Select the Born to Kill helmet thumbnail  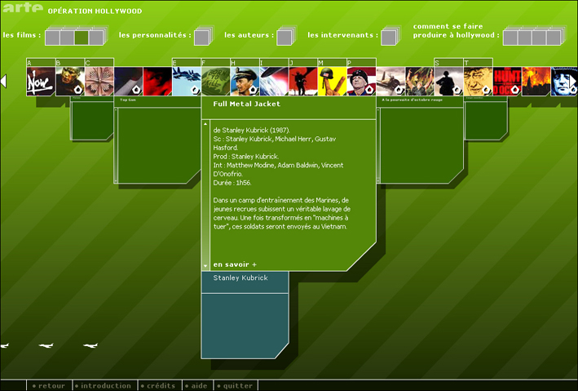pyautogui.click(x=216, y=82)
